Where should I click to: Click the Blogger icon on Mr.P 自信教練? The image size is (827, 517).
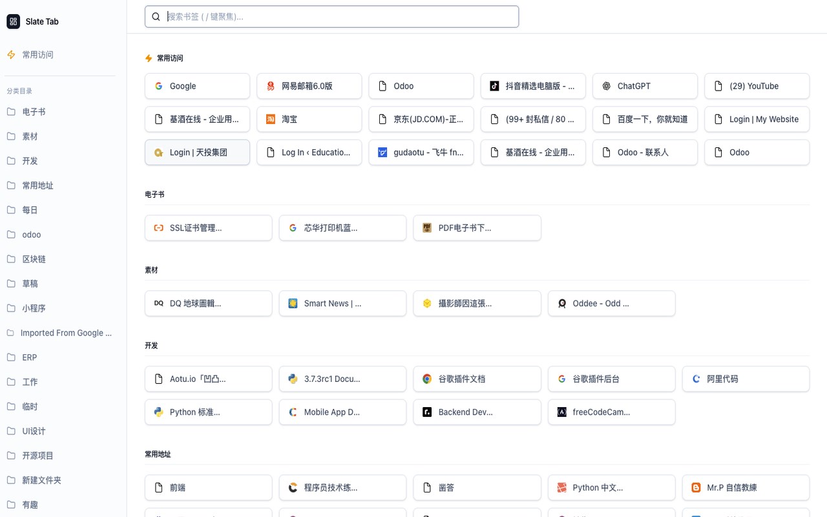696,488
